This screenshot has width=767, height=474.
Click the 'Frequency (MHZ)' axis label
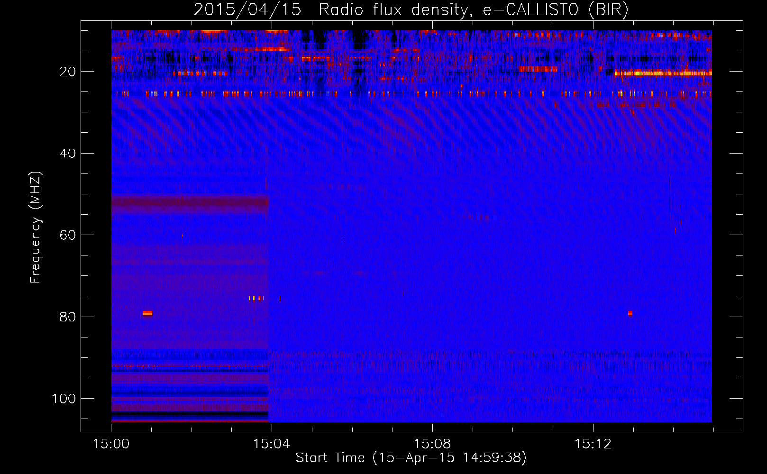[x=36, y=228]
